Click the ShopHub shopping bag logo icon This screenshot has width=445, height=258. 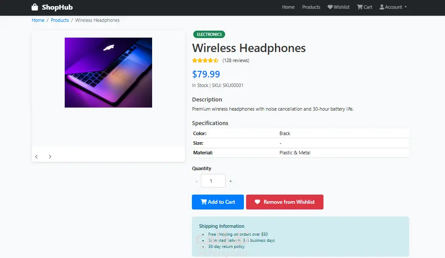coord(35,7)
